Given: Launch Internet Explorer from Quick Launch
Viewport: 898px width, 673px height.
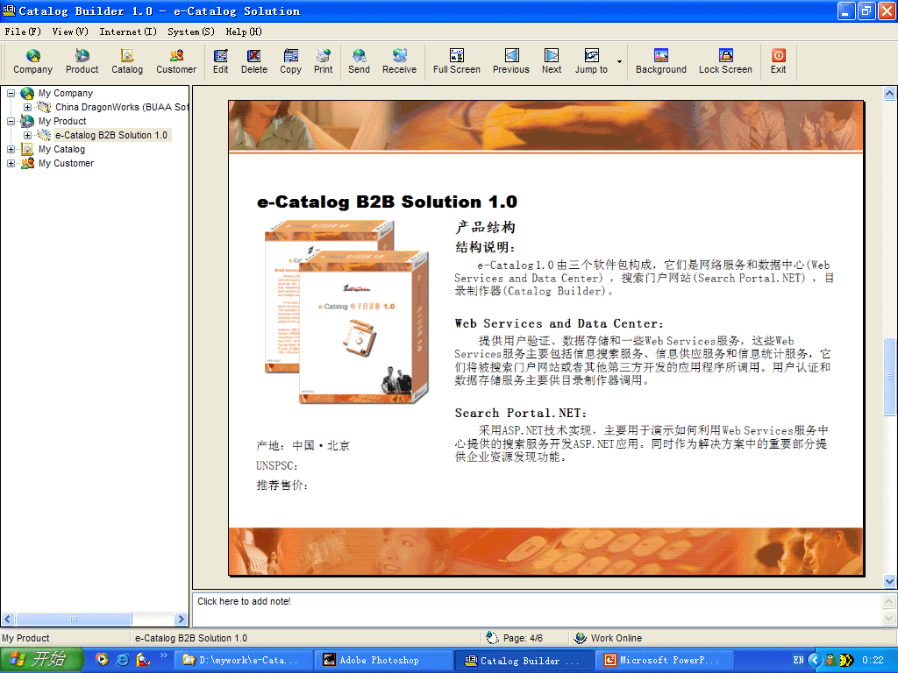Looking at the screenshot, I should point(122,660).
